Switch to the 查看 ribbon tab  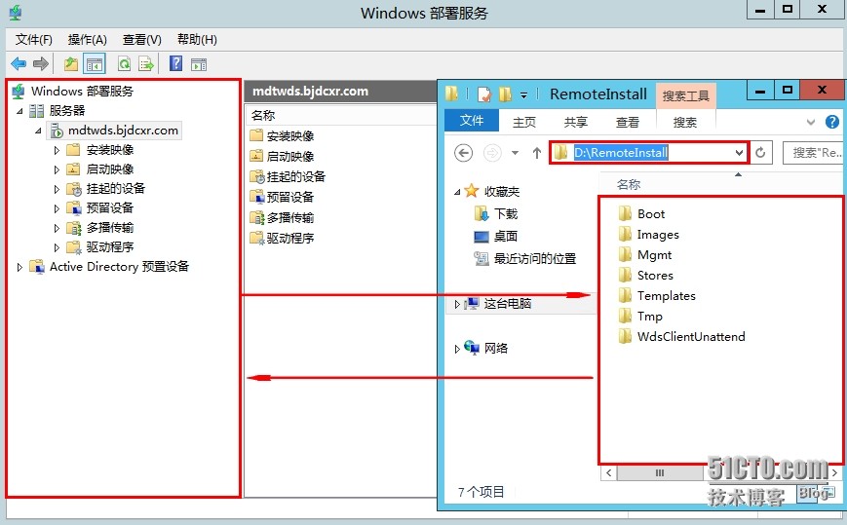[627, 123]
